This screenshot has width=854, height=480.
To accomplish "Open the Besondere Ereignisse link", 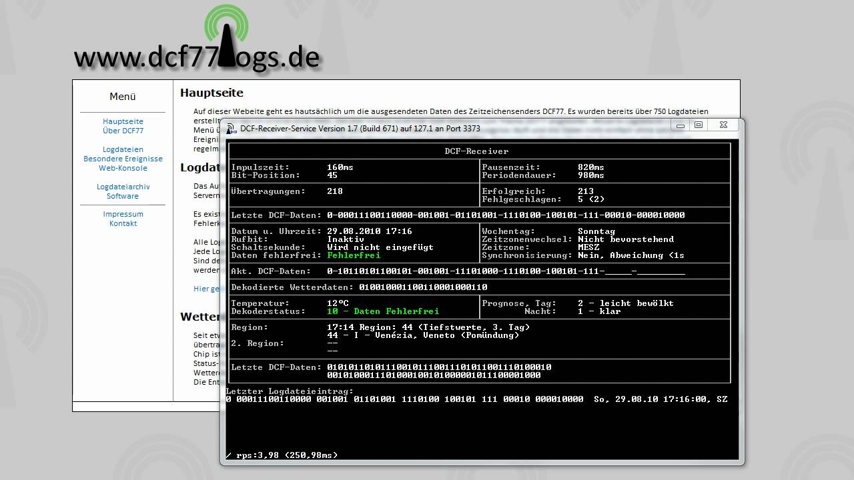I will point(123,159).
